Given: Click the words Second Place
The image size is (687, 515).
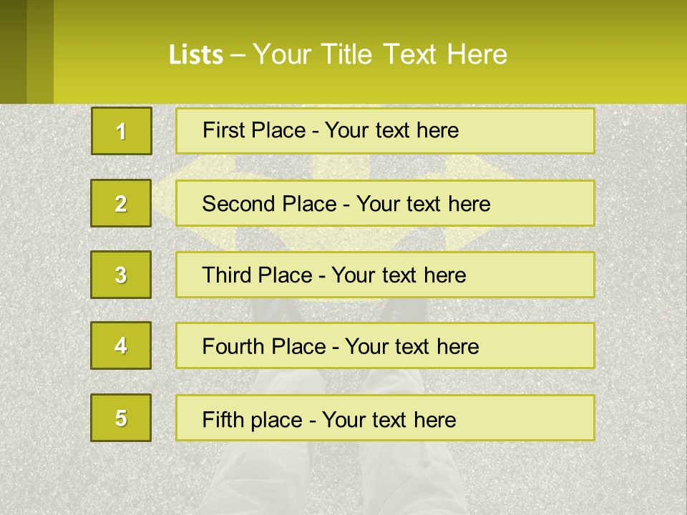Looking at the screenshot, I should click(x=270, y=204).
